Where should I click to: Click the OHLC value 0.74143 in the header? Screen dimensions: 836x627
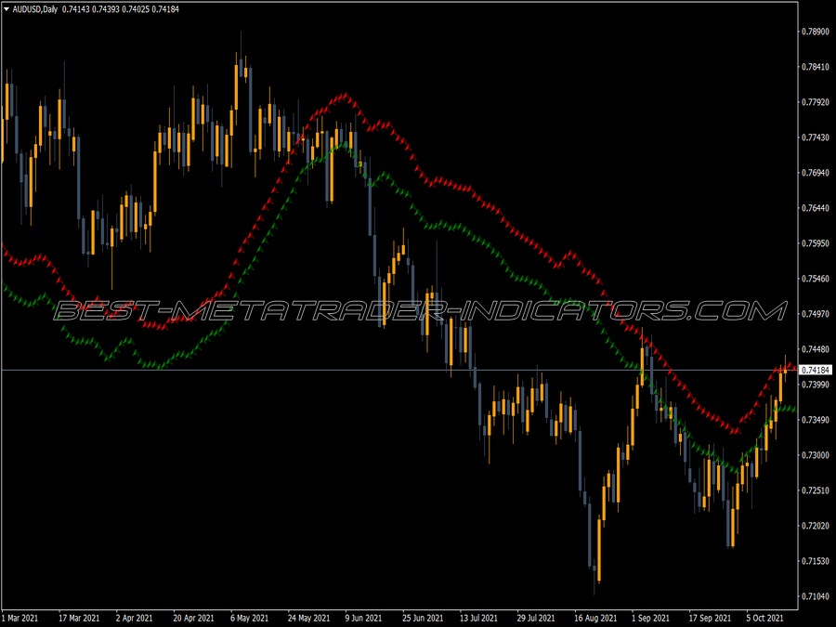click(76, 9)
